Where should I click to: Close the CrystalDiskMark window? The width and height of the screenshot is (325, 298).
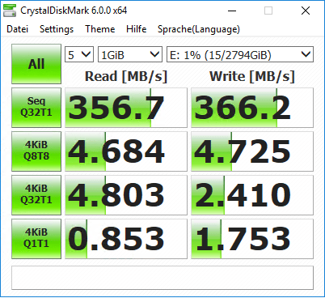coord(306,11)
